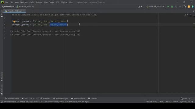Open the Run menu

pyautogui.click(x=46, y=2)
